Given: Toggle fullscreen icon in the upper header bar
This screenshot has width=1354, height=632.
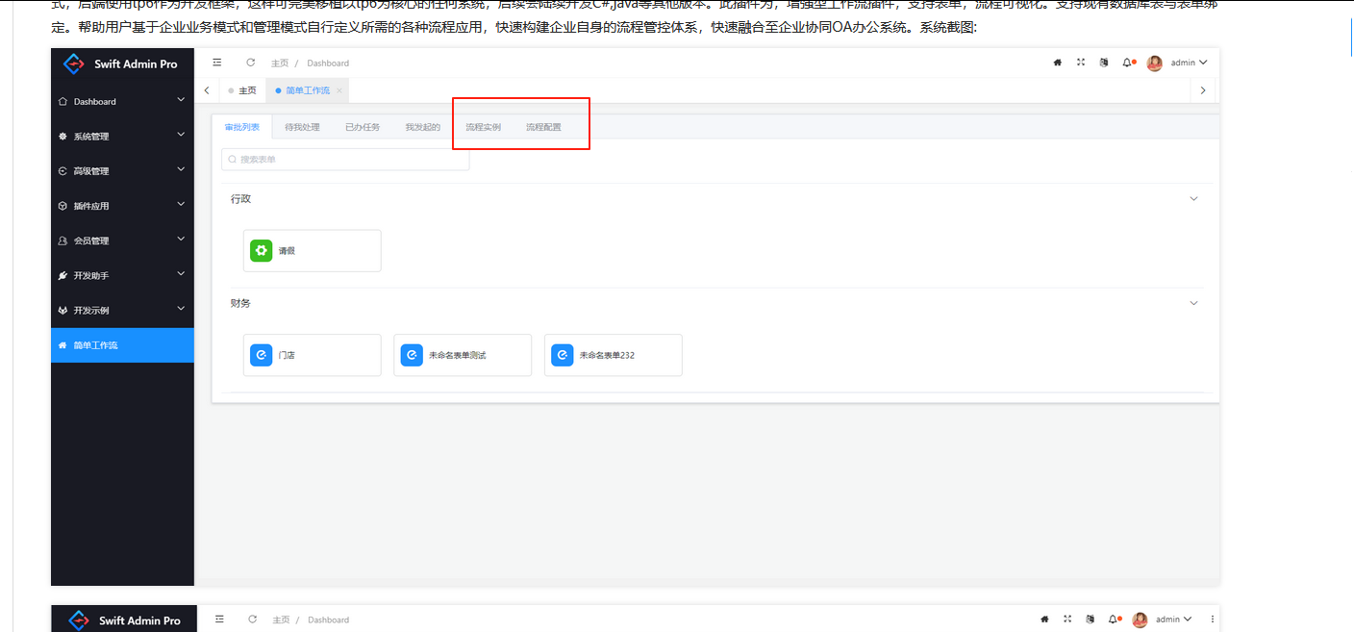Looking at the screenshot, I should click(1081, 63).
